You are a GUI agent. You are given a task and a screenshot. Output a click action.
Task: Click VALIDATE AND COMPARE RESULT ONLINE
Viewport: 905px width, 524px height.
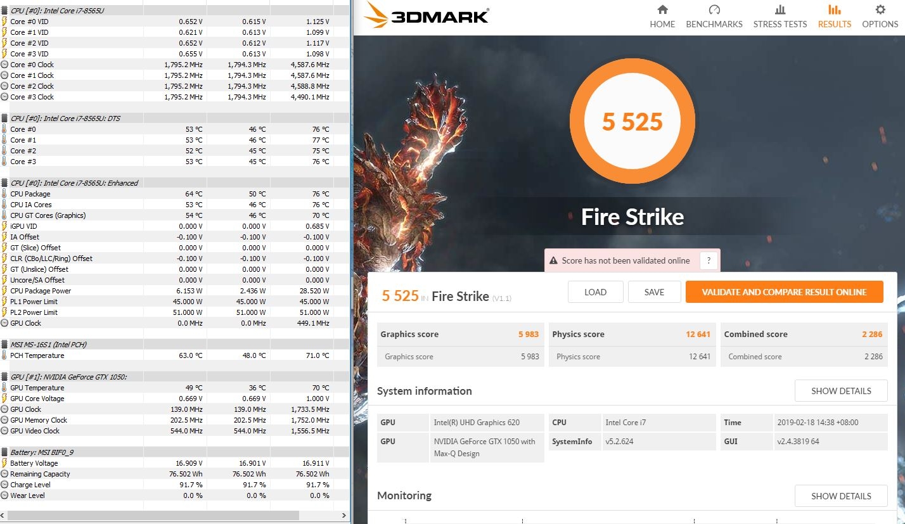[x=784, y=292]
